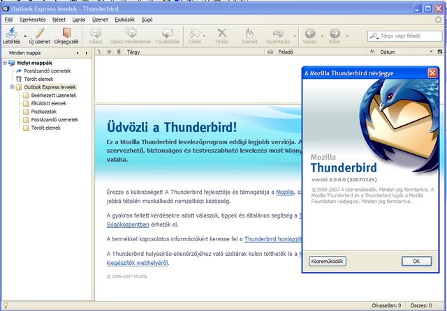Select the Piszkozatok folder

coord(43,112)
